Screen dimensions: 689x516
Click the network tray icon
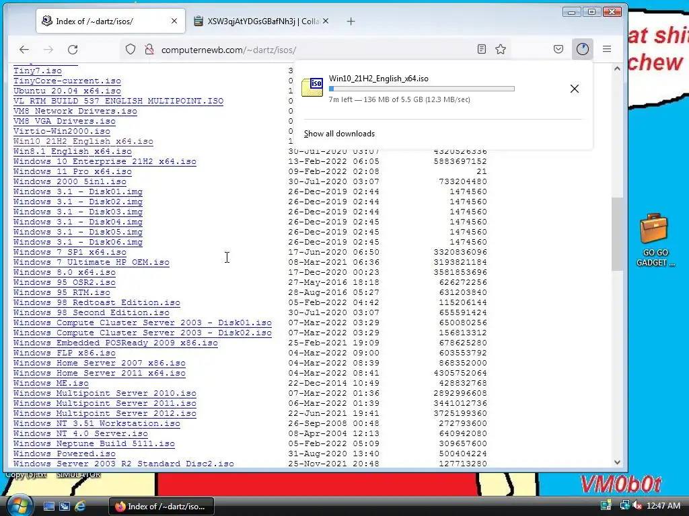coord(624,506)
